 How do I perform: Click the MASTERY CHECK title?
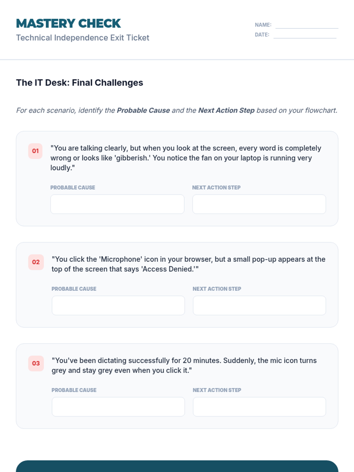click(68, 24)
